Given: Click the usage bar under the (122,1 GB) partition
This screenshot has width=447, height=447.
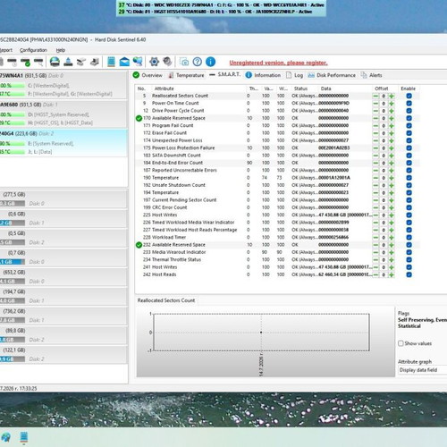Looking at the screenshot, I should tap(13, 359).
